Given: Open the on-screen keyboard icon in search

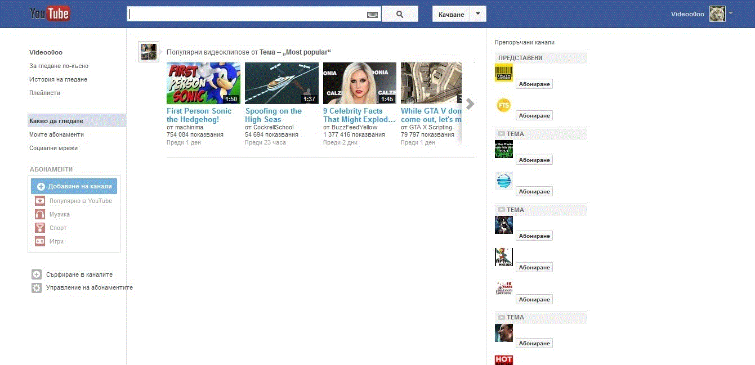Looking at the screenshot, I should tap(372, 15).
